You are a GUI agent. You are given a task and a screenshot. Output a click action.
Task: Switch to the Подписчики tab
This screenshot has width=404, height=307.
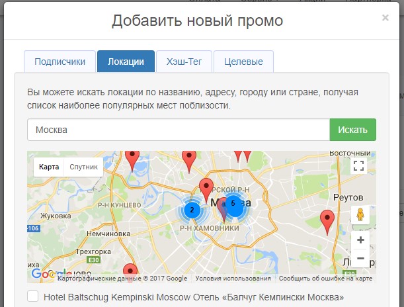tap(60, 62)
